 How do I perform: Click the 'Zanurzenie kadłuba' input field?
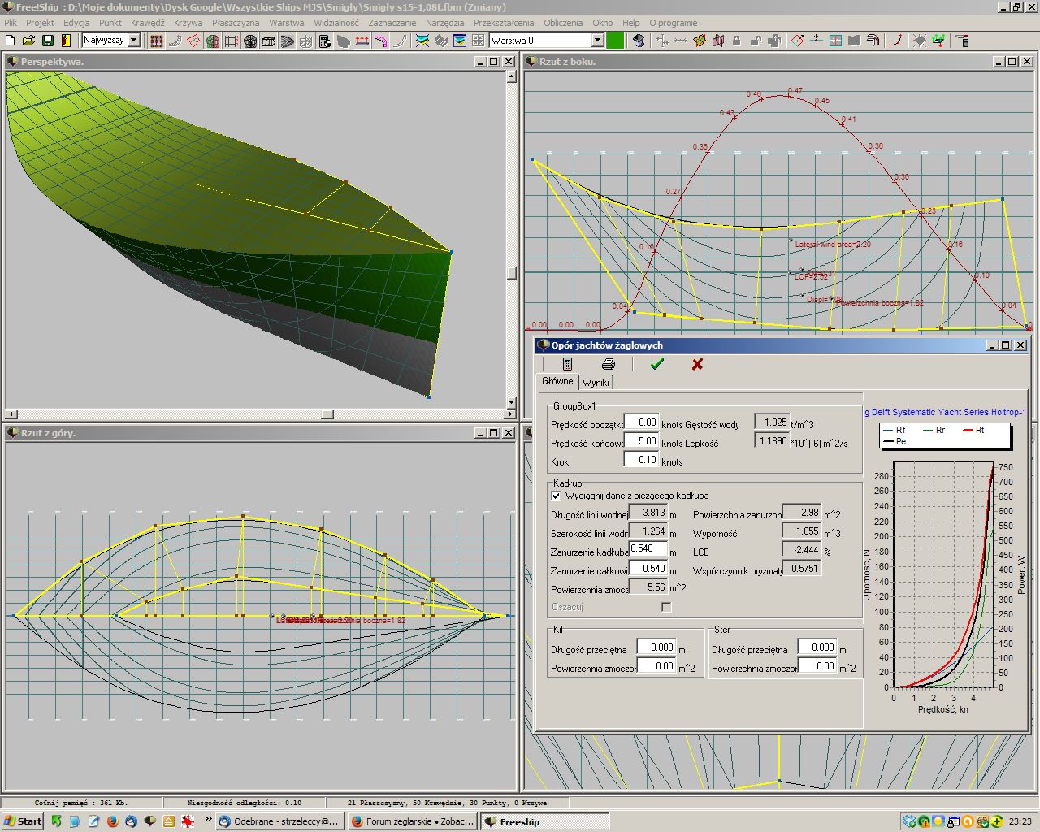648,549
